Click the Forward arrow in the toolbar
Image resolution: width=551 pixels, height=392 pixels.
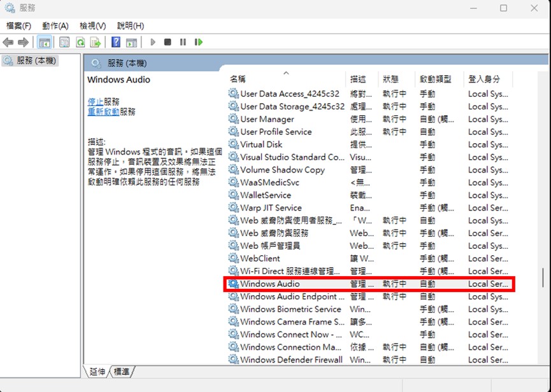tap(24, 42)
